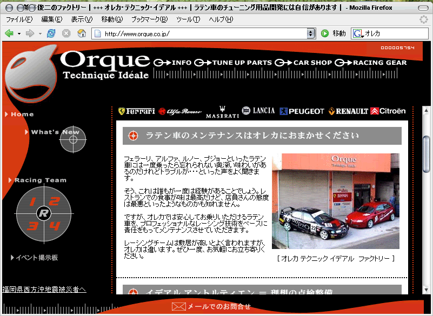Screen dimensions: 433x316
Task: Select gear number 4 on shifter
Action: pos(55,226)
